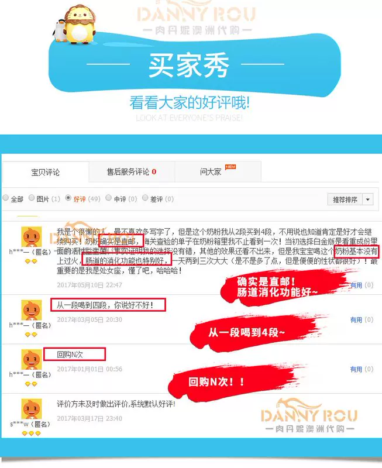Click first reviewer's orange avatar
382x468 pixels.
coord(32,237)
